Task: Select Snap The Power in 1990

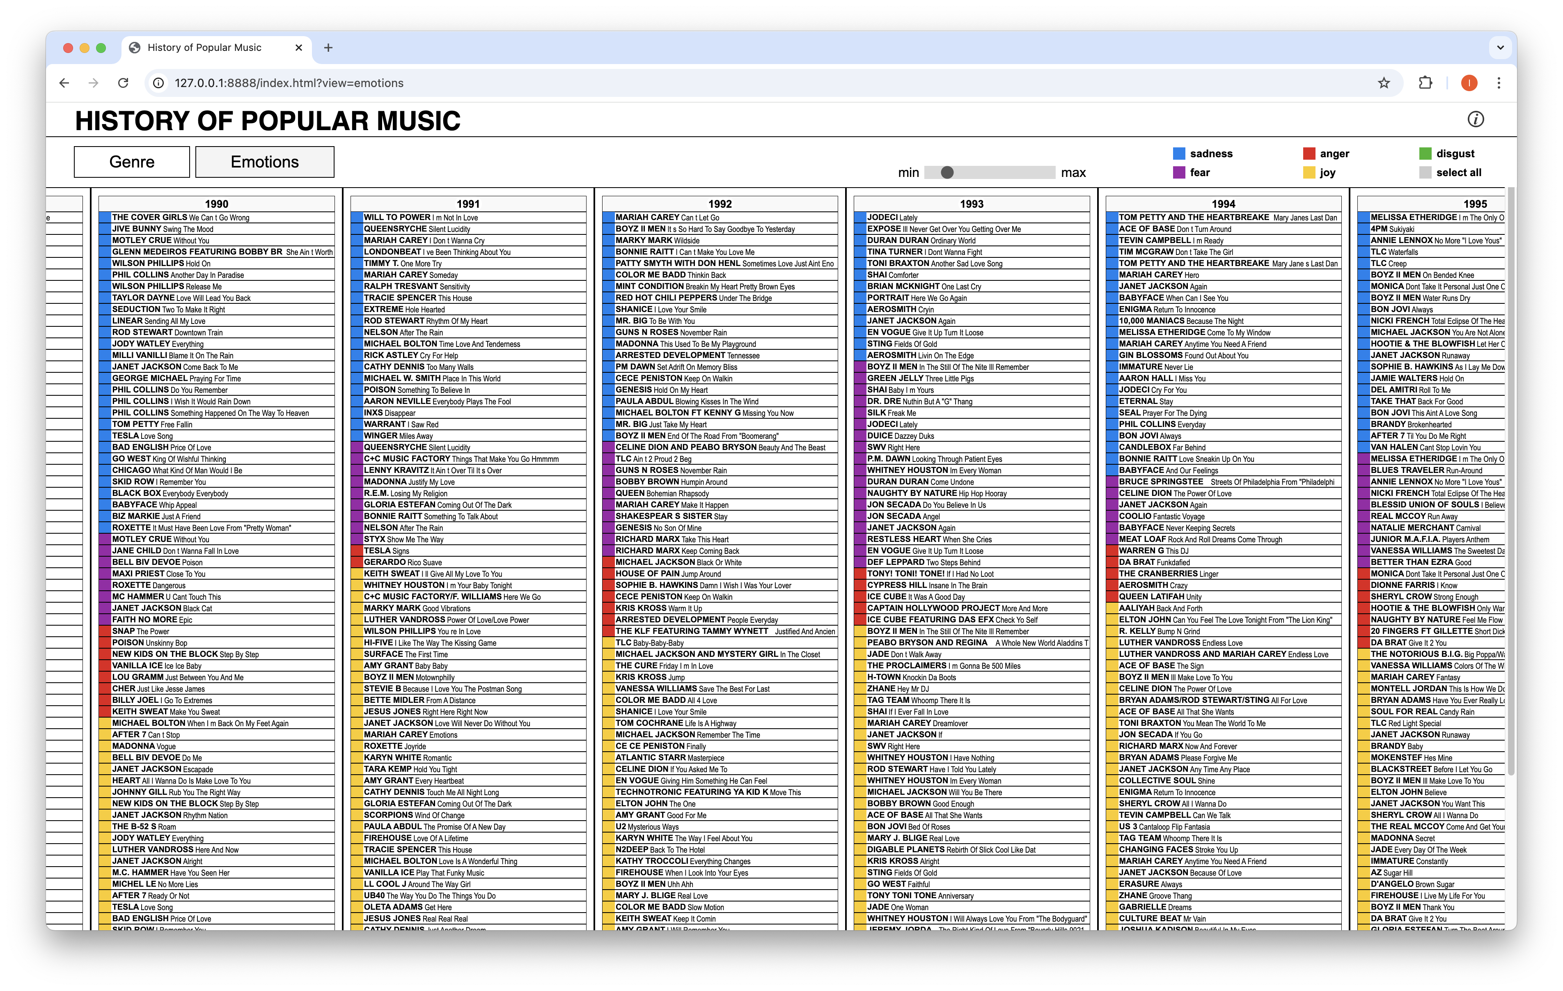Action: point(217,631)
